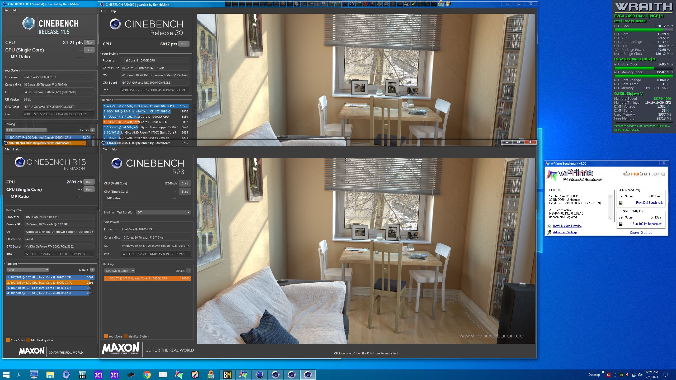Click the hwbot.org logo in wPrime
This screenshot has height=380, width=676.
[644, 174]
